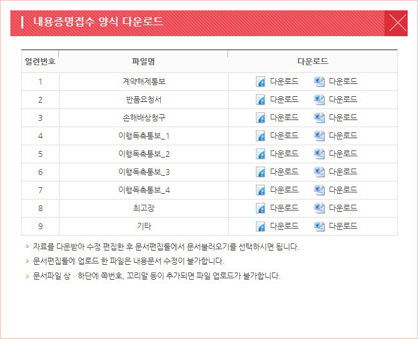Click the HWP file icon for 반품요청서

[260, 99]
